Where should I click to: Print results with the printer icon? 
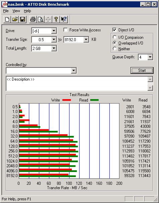33,20
